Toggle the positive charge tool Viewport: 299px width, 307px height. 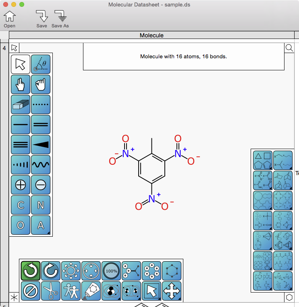click(x=21, y=185)
